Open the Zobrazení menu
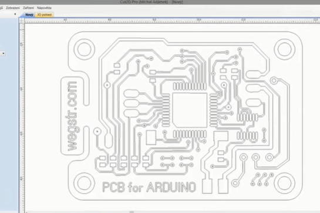 13,8
